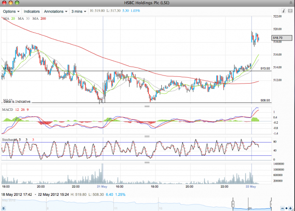The width and height of the screenshot is (295, 211).
Task: Select the MA 200 indicator label
Action: tap(39, 18)
